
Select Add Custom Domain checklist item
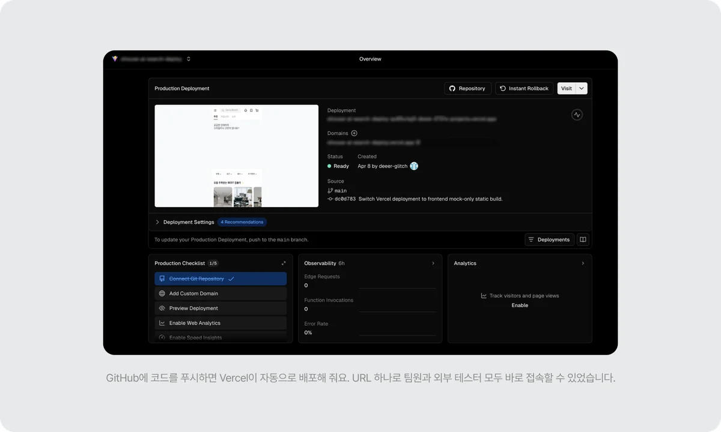(221, 293)
